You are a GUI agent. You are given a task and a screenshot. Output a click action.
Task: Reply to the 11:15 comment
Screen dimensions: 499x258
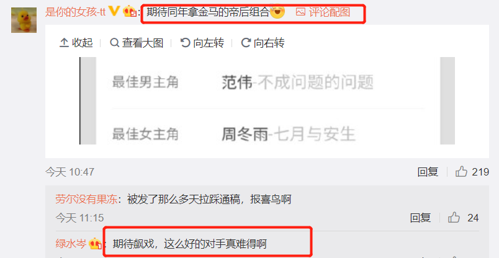420,218
